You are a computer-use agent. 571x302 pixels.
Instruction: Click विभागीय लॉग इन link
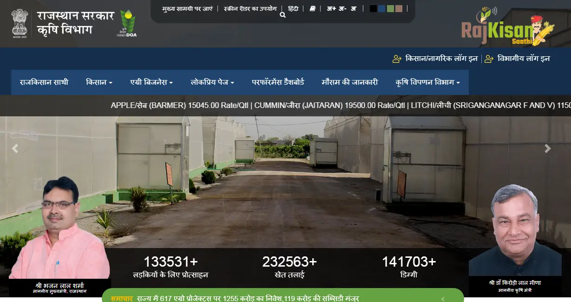[x=524, y=59]
